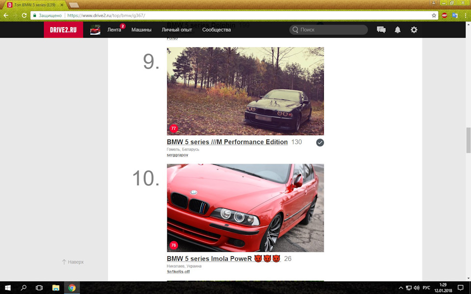This screenshot has height=294, width=471.
Task: Open the settings gear icon
Action: tap(414, 30)
